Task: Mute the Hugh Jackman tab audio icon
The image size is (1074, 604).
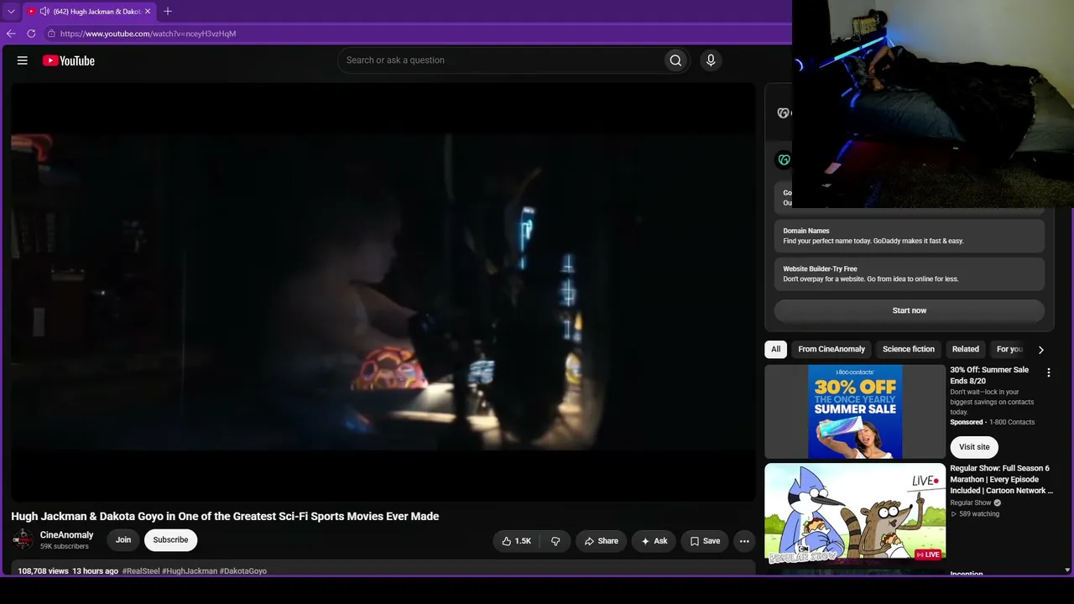Action: pyautogui.click(x=44, y=12)
